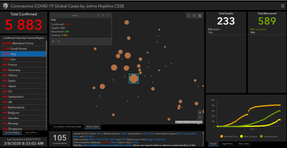Close the Italy info popup

point(108,15)
